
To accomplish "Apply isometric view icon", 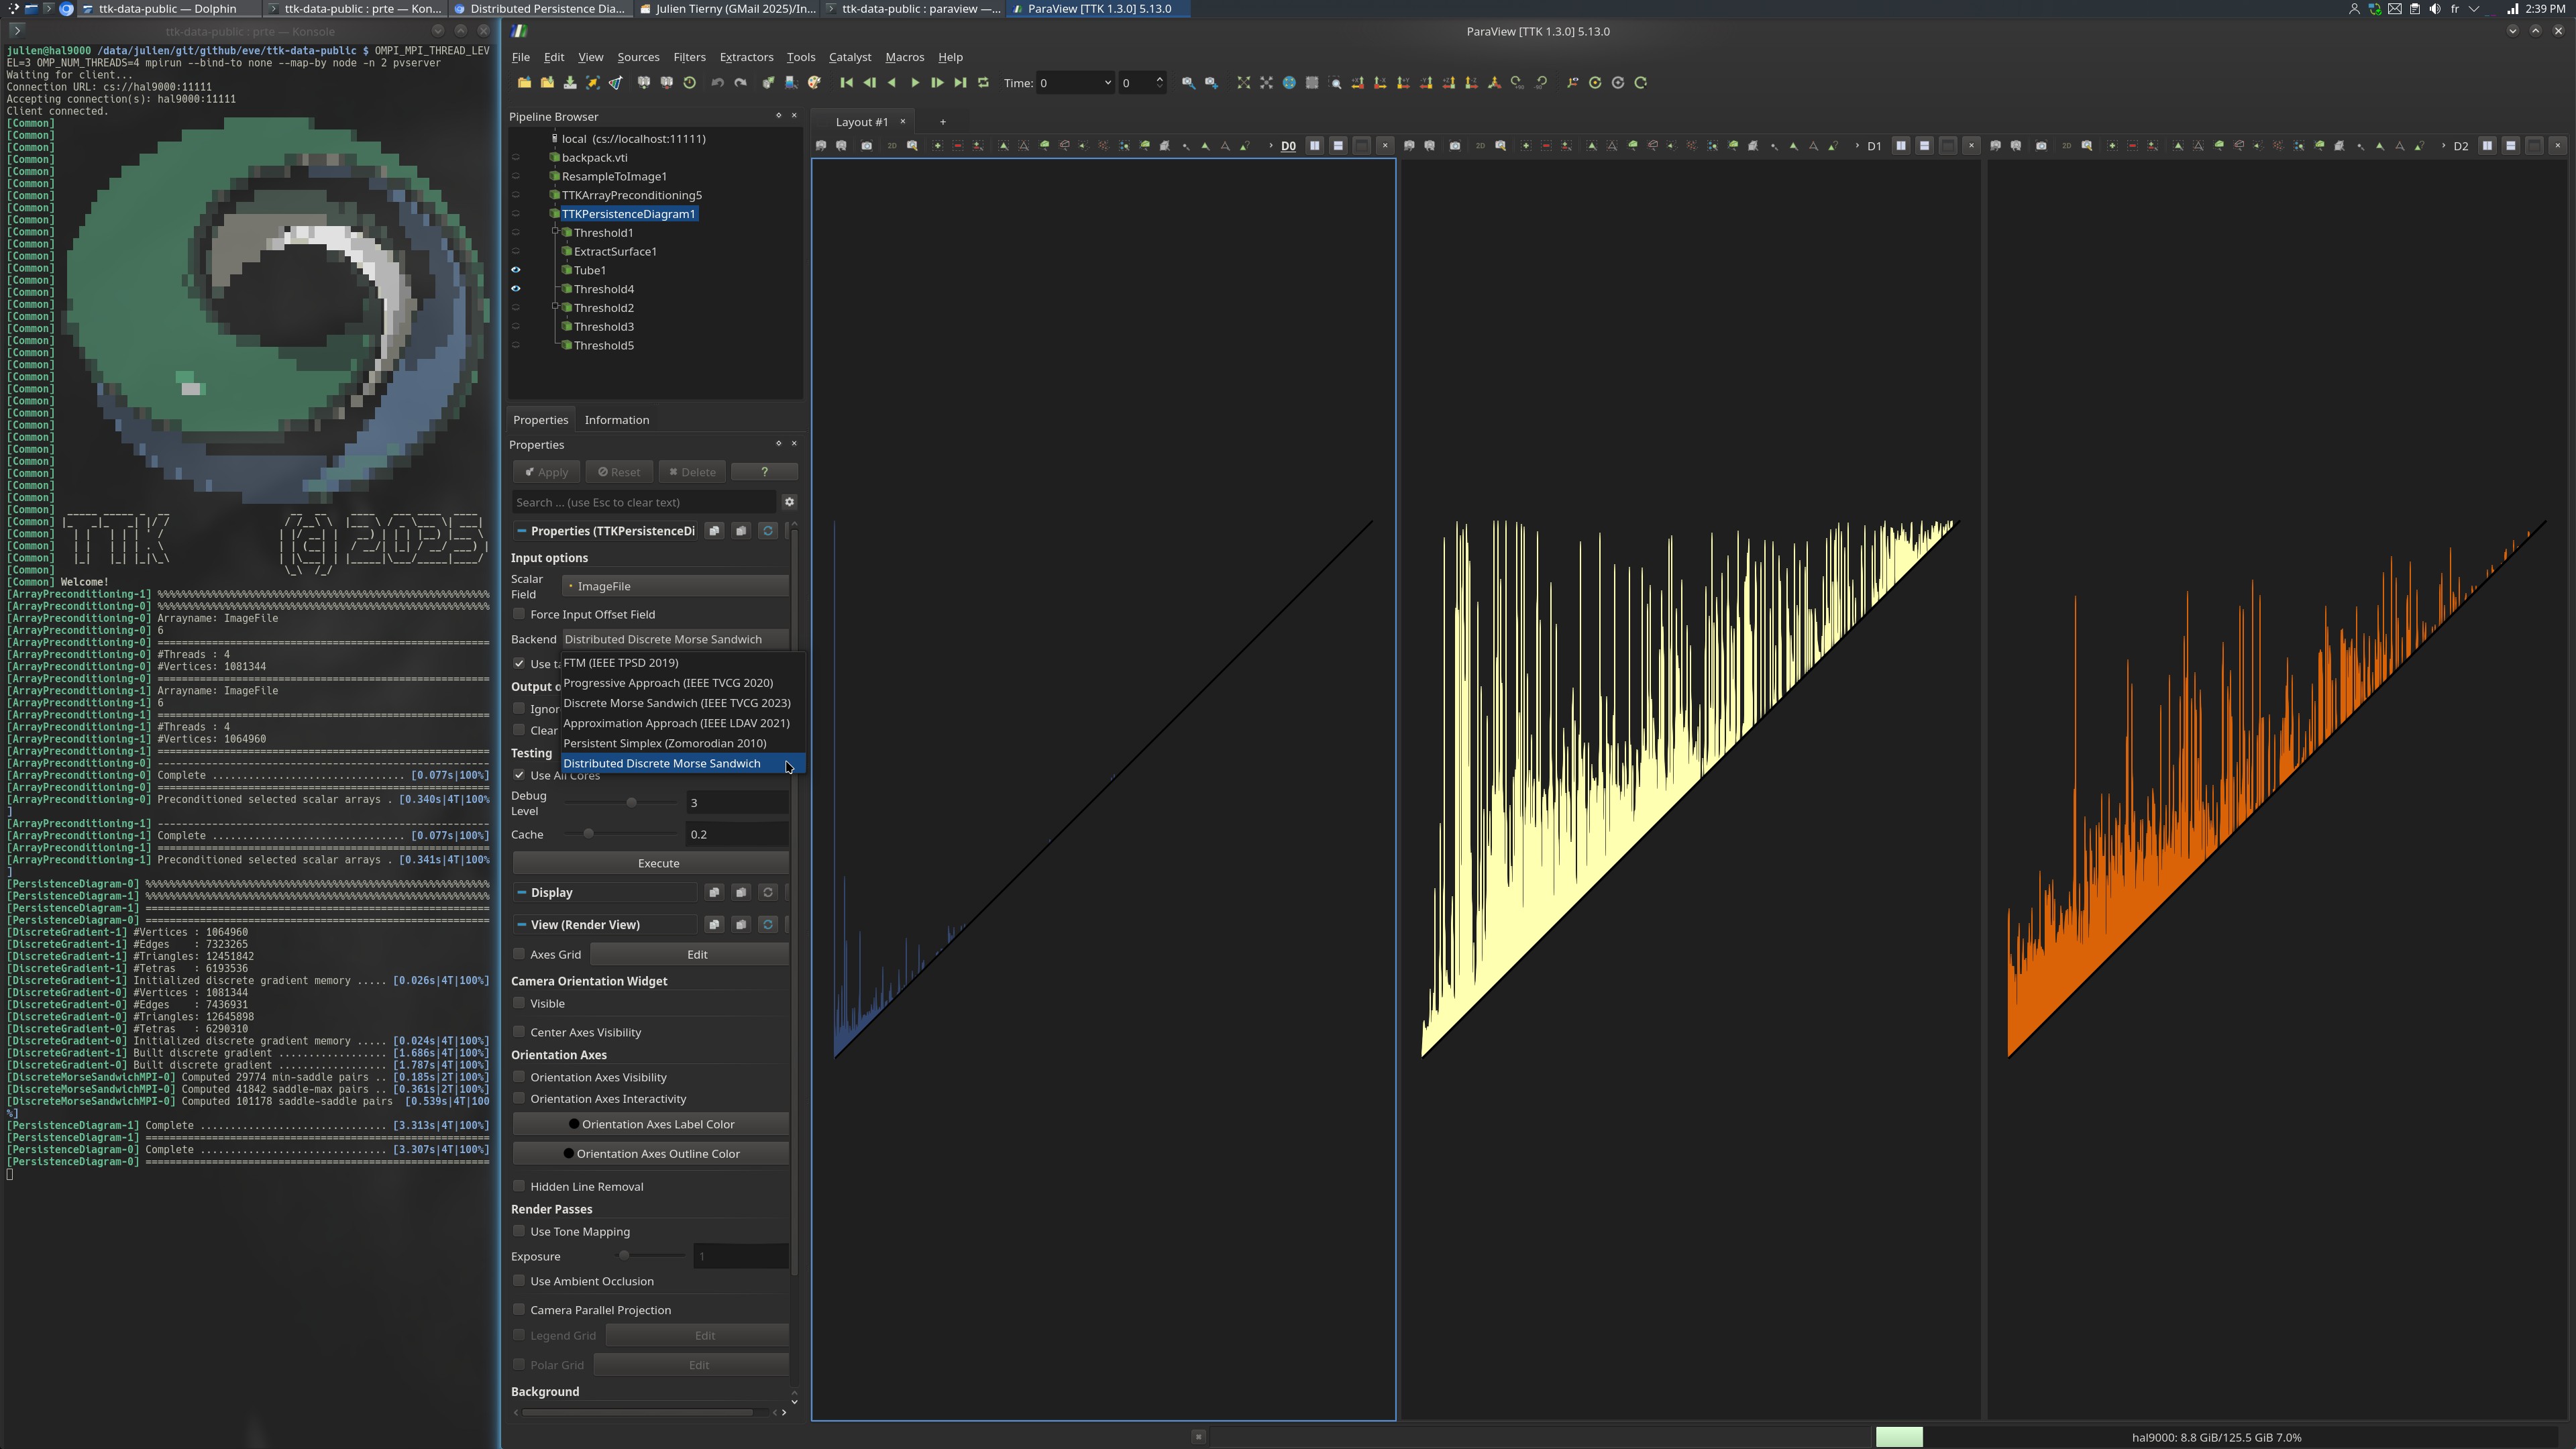I will (x=1495, y=83).
